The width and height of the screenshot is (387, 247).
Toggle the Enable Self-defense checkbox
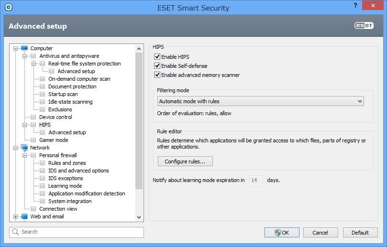tap(157, 65)
